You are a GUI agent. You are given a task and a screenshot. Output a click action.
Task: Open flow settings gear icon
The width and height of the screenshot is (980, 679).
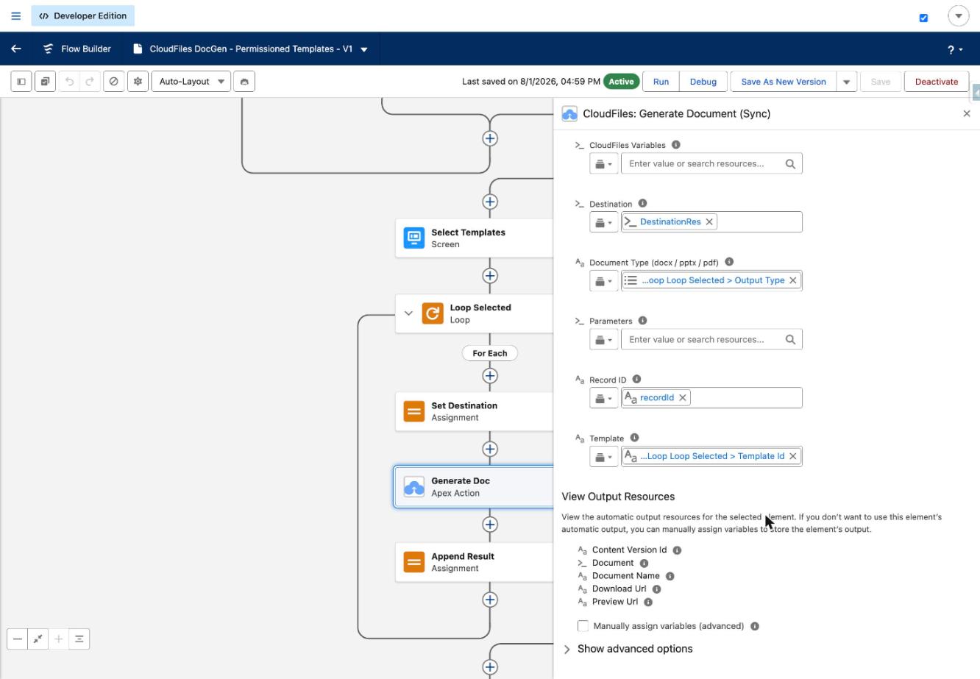[x=138, y=82]
